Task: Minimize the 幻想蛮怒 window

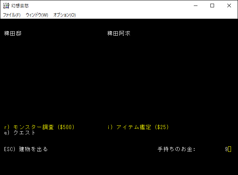Action: click(195, 6)
